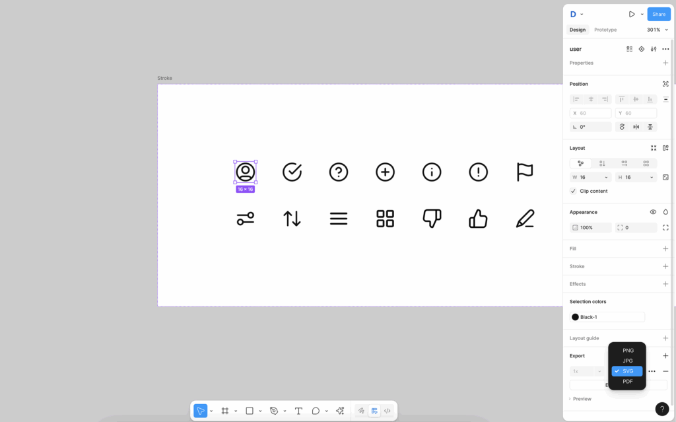Choose the vertical auto layout flow

coord(602,164)
